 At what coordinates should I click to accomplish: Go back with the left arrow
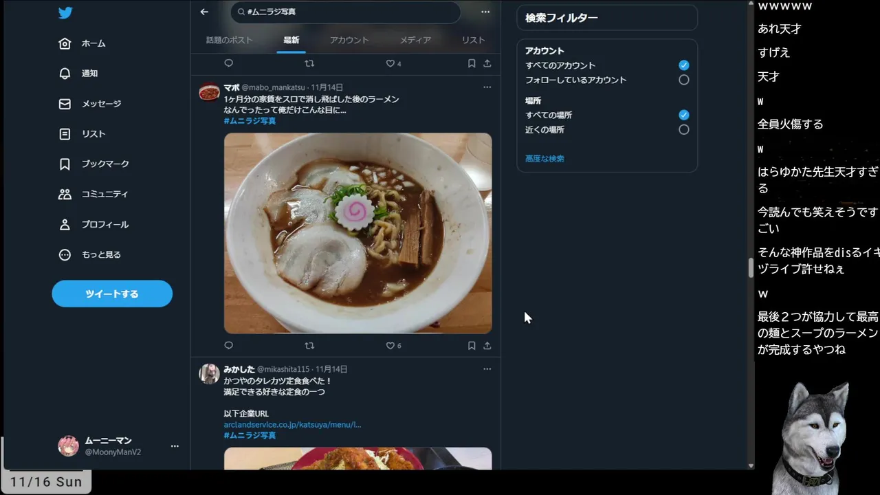coord(204,12)
